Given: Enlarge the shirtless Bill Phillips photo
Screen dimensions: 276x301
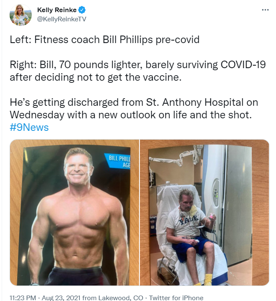Looking at the screenshot, I should [74, 212].
